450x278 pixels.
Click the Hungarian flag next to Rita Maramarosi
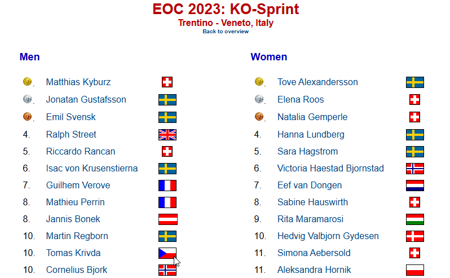coord(415,219)
